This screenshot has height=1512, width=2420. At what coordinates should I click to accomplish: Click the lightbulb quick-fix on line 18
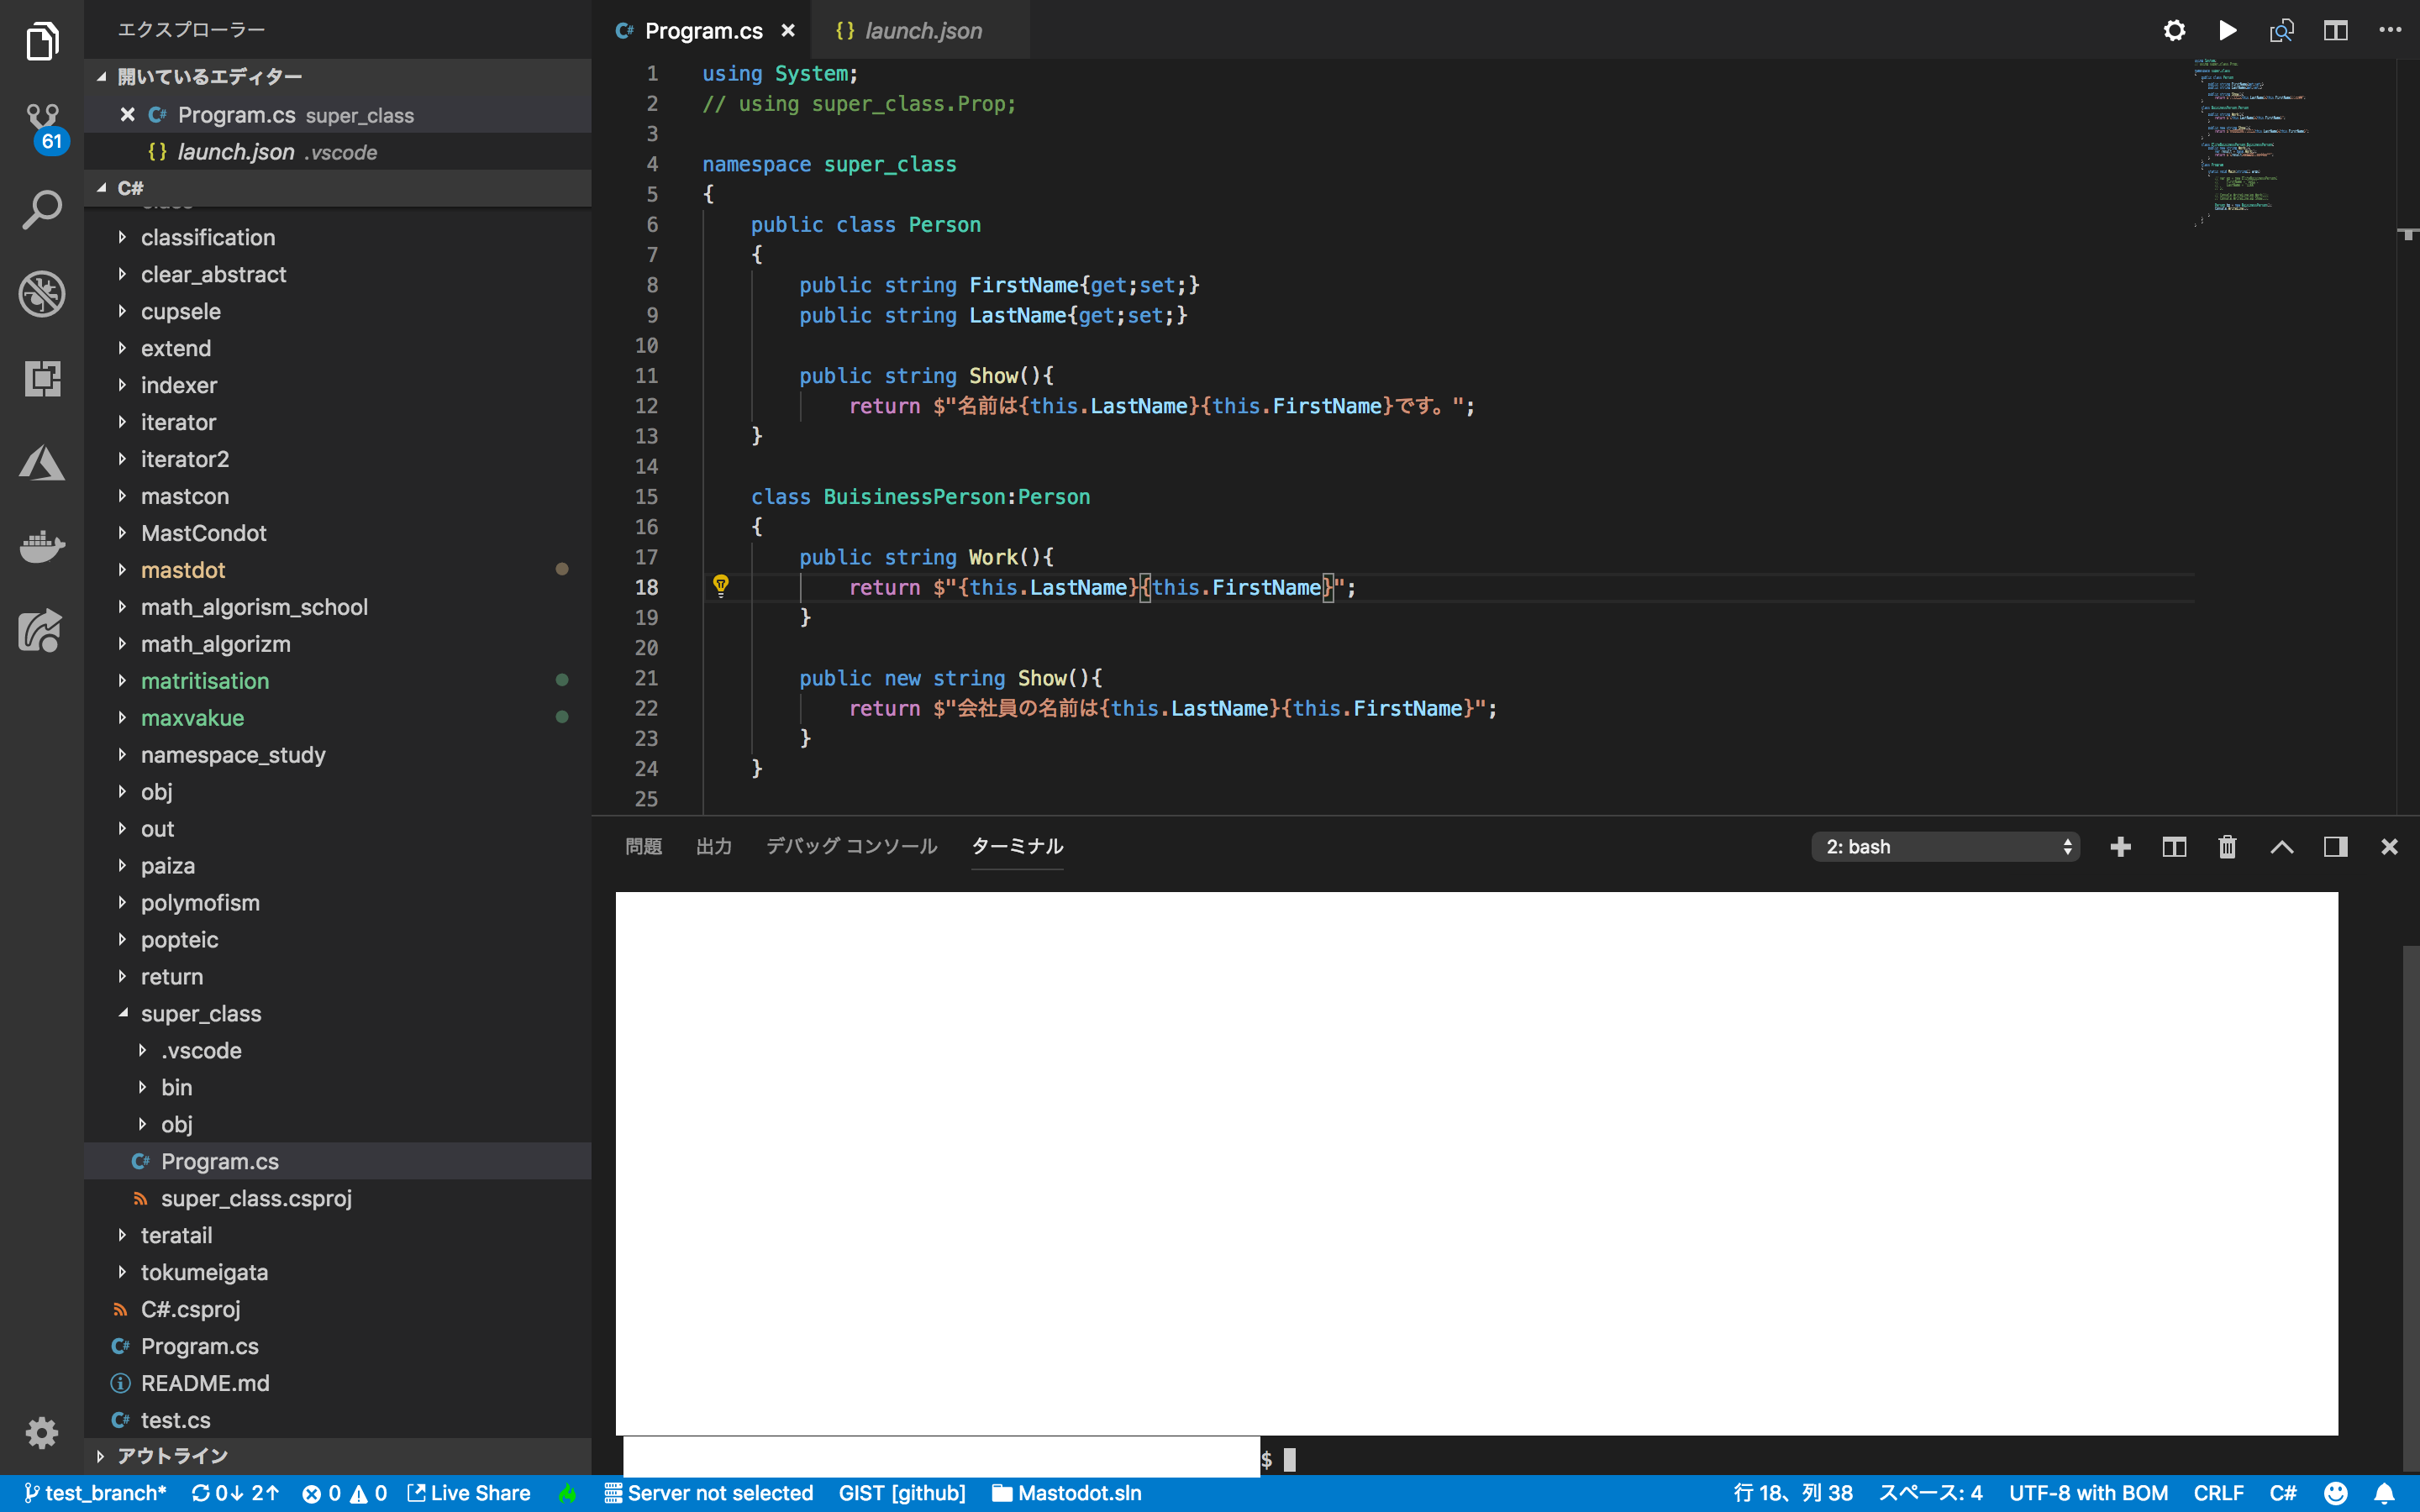click(720, 586)
